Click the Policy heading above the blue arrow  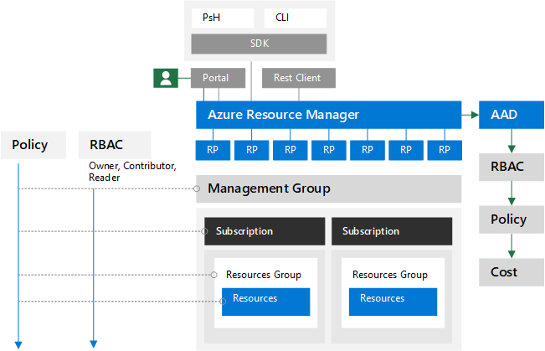click(x=33, y=145)
